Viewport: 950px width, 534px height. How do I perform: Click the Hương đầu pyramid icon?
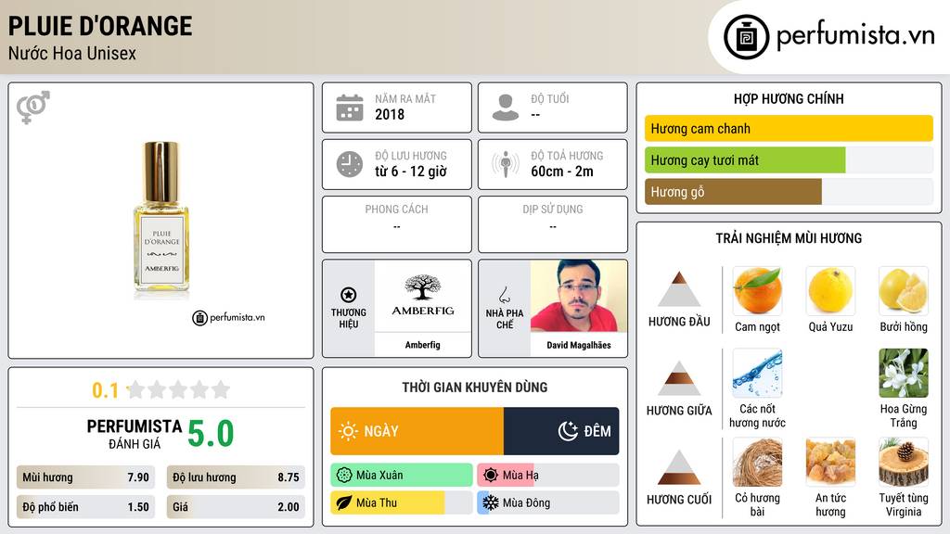pos(679,289)
